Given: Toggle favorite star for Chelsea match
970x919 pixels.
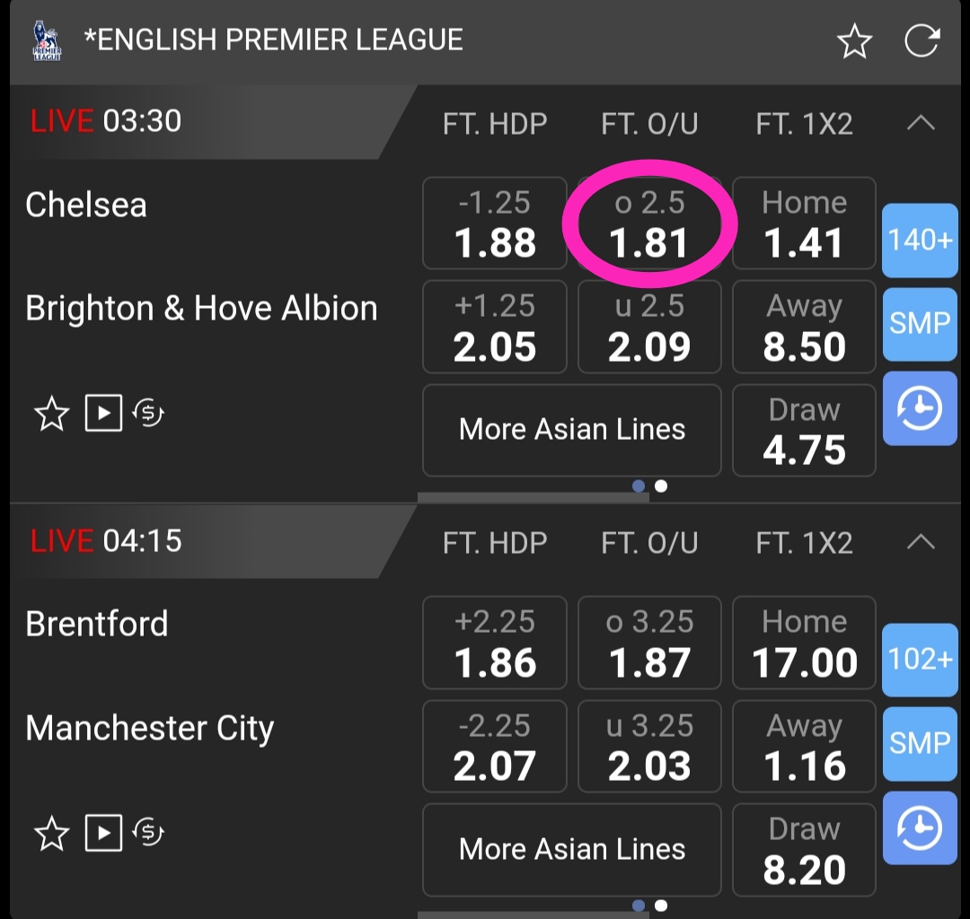Looking at the screenshot, I should pyautogui.click(x=51, y=415).
